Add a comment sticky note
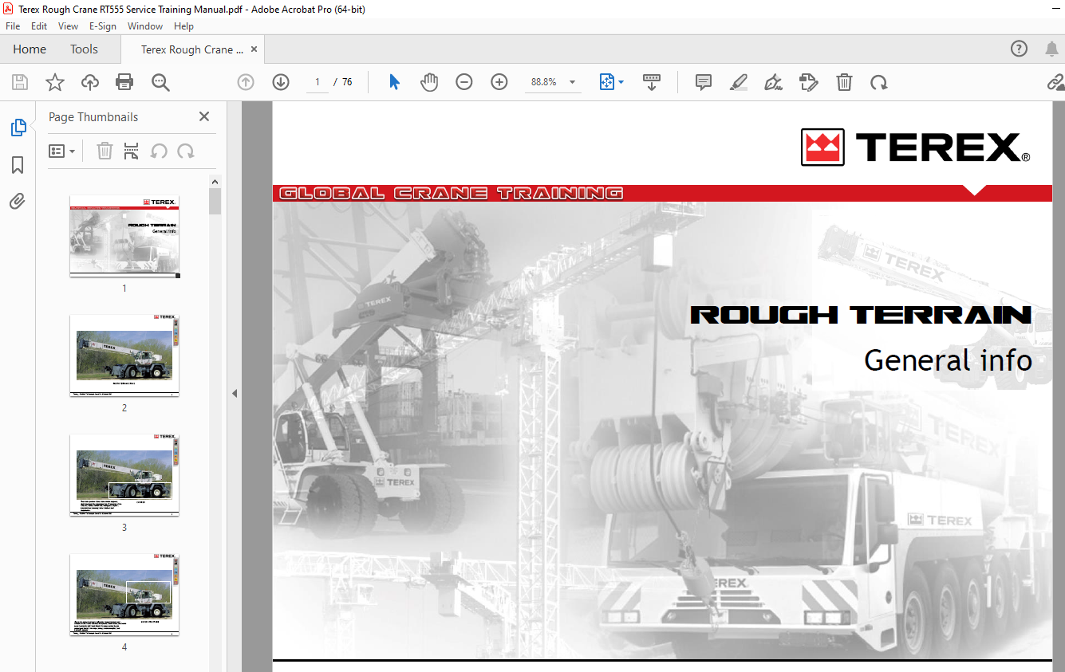This screenshot has width=1065, height=672. click(x=704, y=82)
